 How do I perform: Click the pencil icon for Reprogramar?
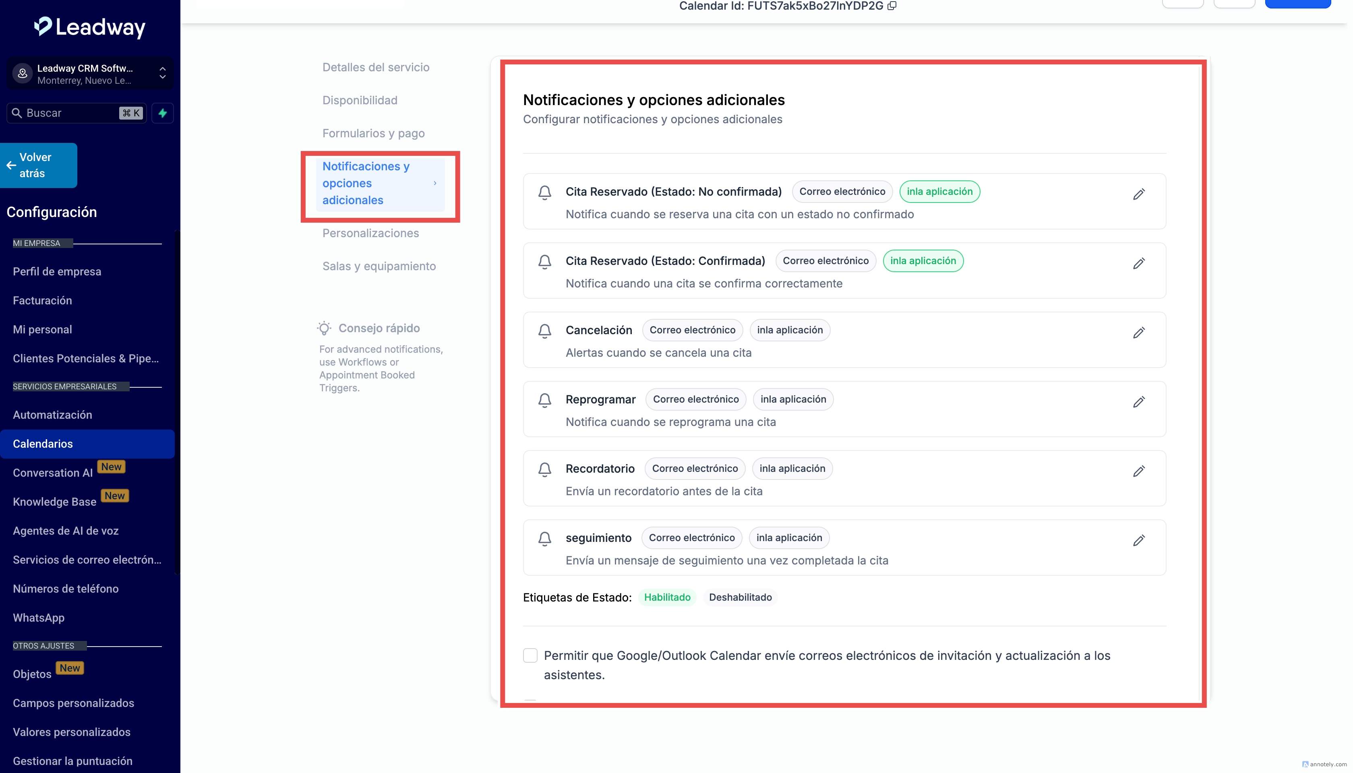[x=1138, y=402]
